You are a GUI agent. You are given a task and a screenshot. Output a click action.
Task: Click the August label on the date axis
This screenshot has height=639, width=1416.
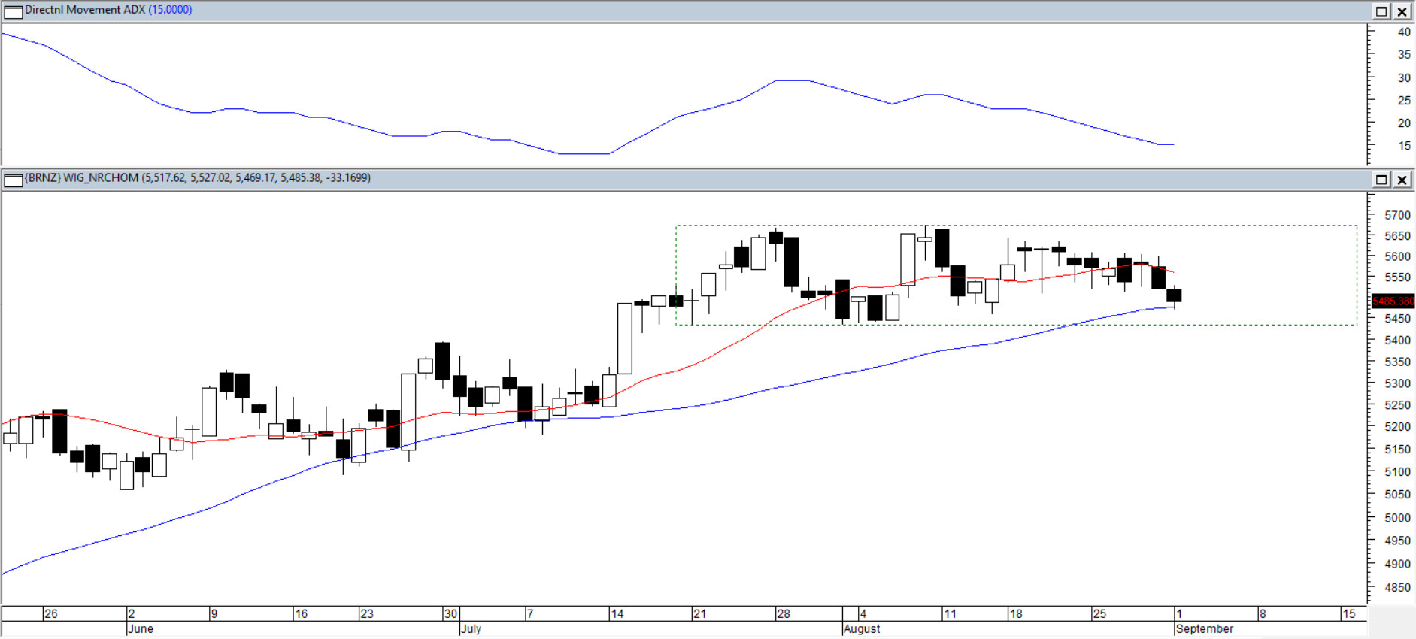[862, 629]
